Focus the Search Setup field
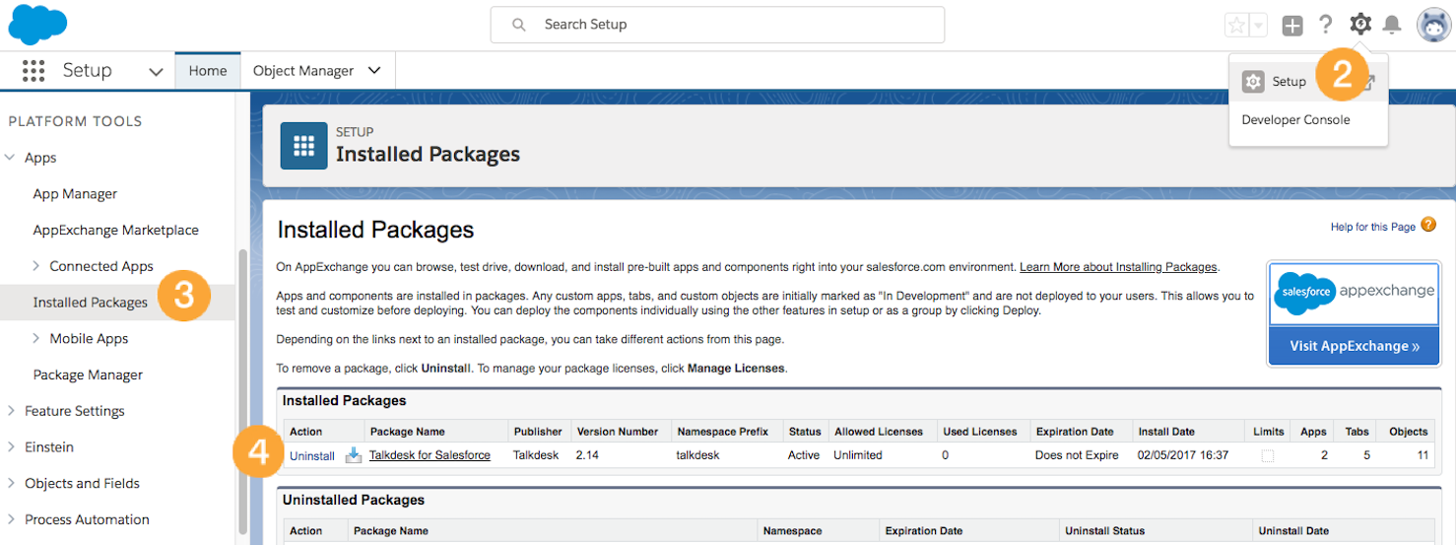 coord(717,25)
